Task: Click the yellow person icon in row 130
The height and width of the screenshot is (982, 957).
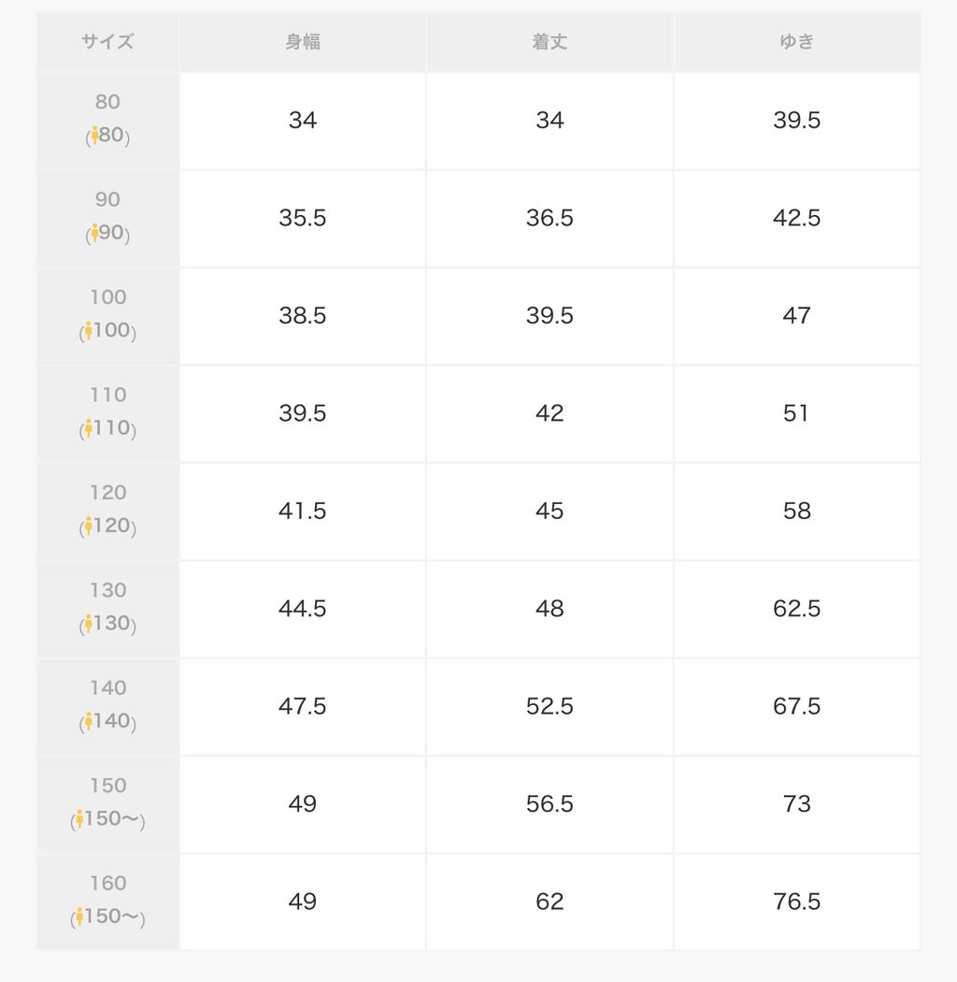Action: click(88, 624)
